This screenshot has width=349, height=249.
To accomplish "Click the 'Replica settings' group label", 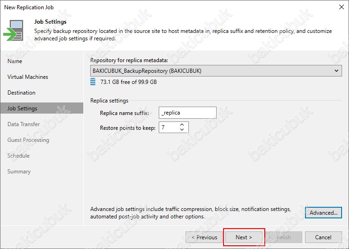I will pos(109,101).
